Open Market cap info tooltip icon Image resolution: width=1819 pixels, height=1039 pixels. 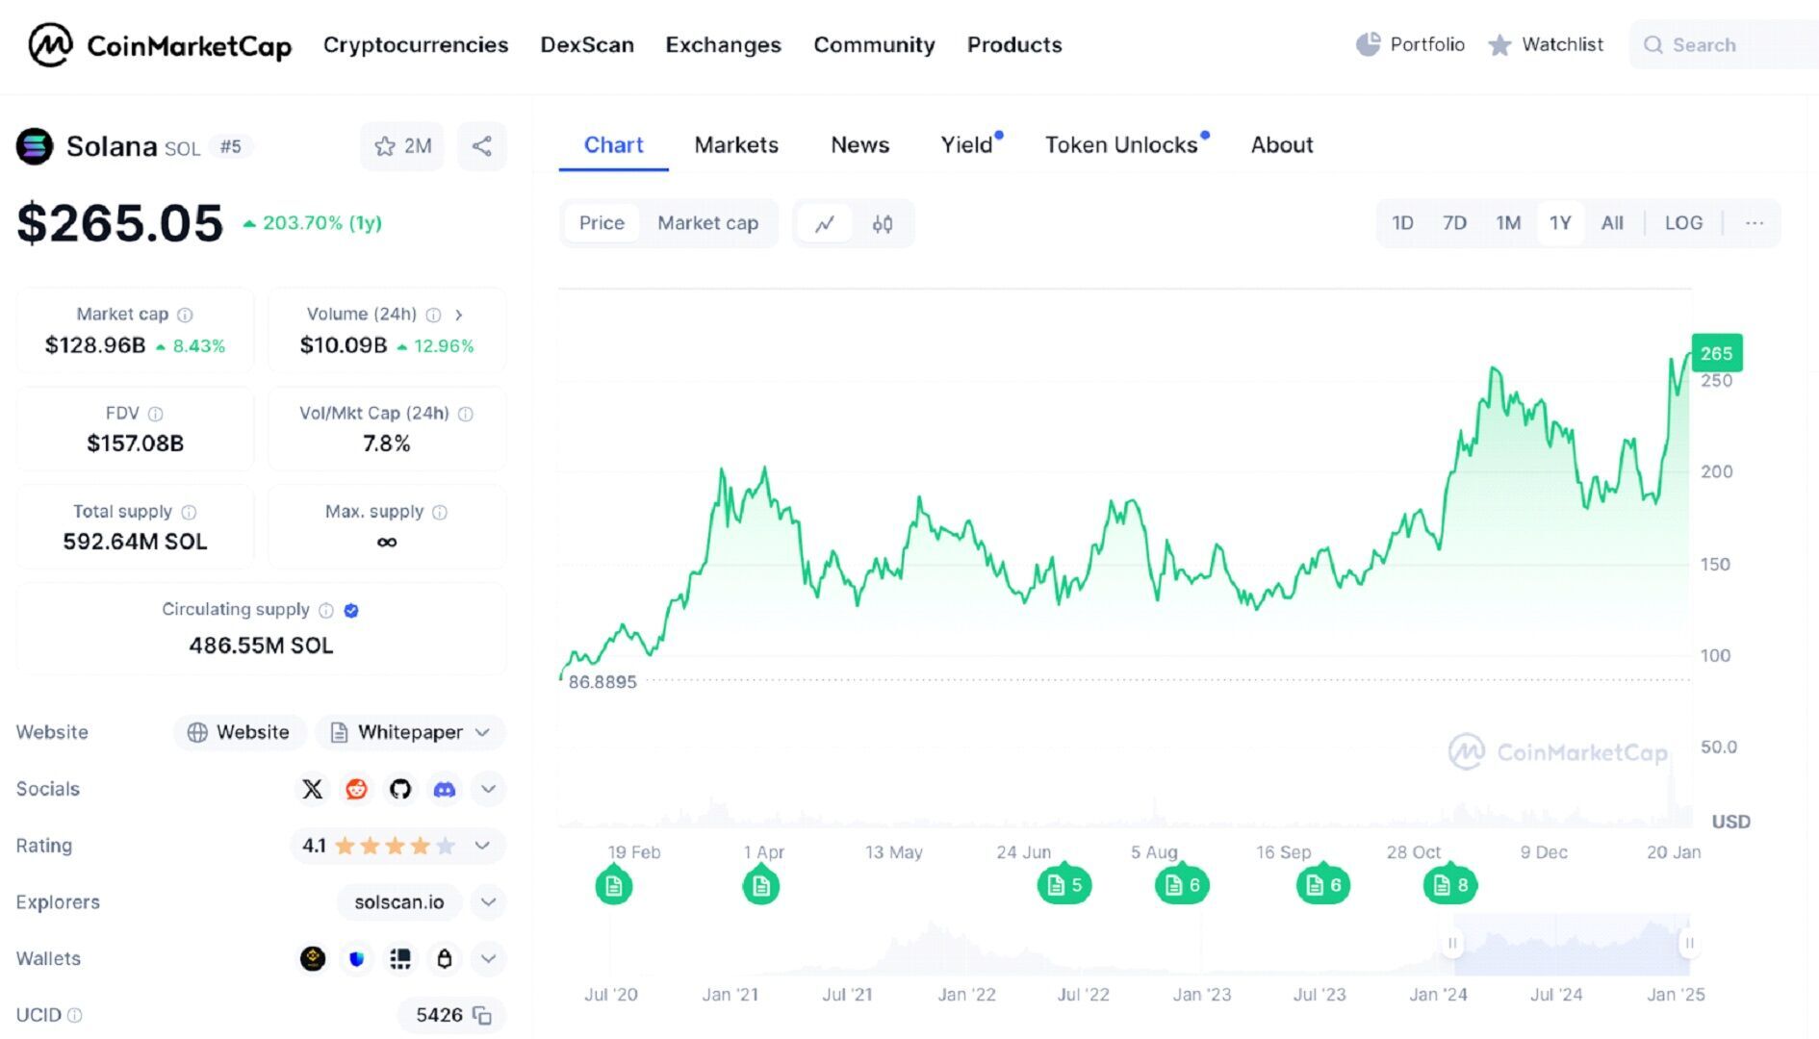coord(185,315)
